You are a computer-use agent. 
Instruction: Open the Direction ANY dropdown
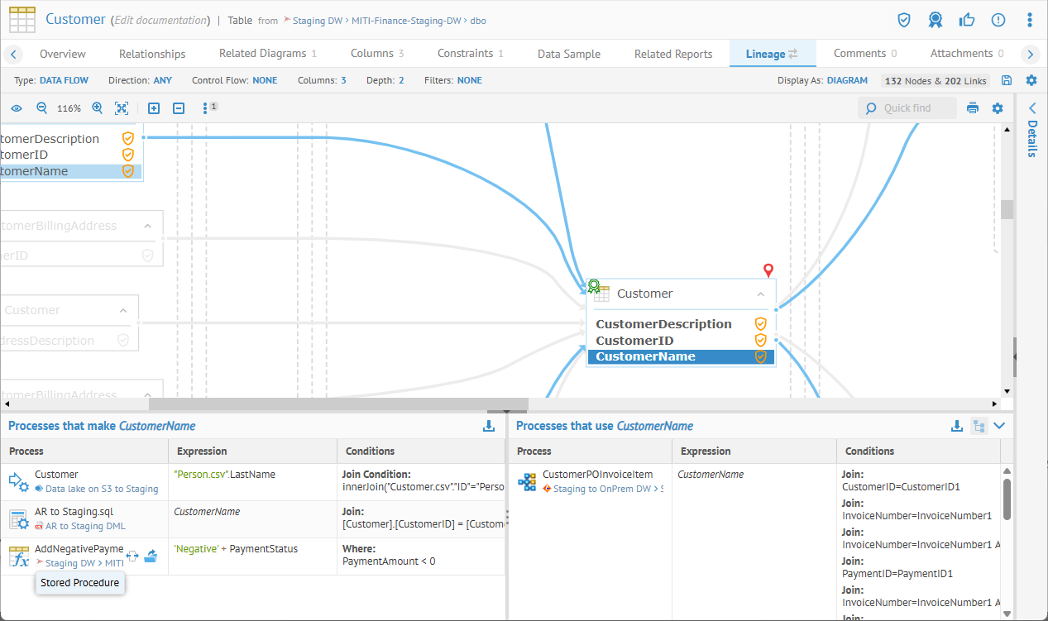(162, 80)
